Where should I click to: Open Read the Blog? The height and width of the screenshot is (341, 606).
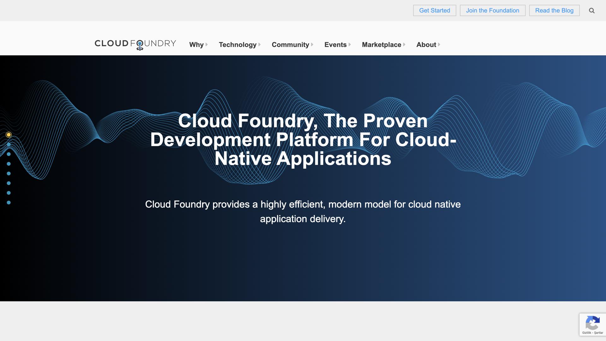[x=554, y=10]
